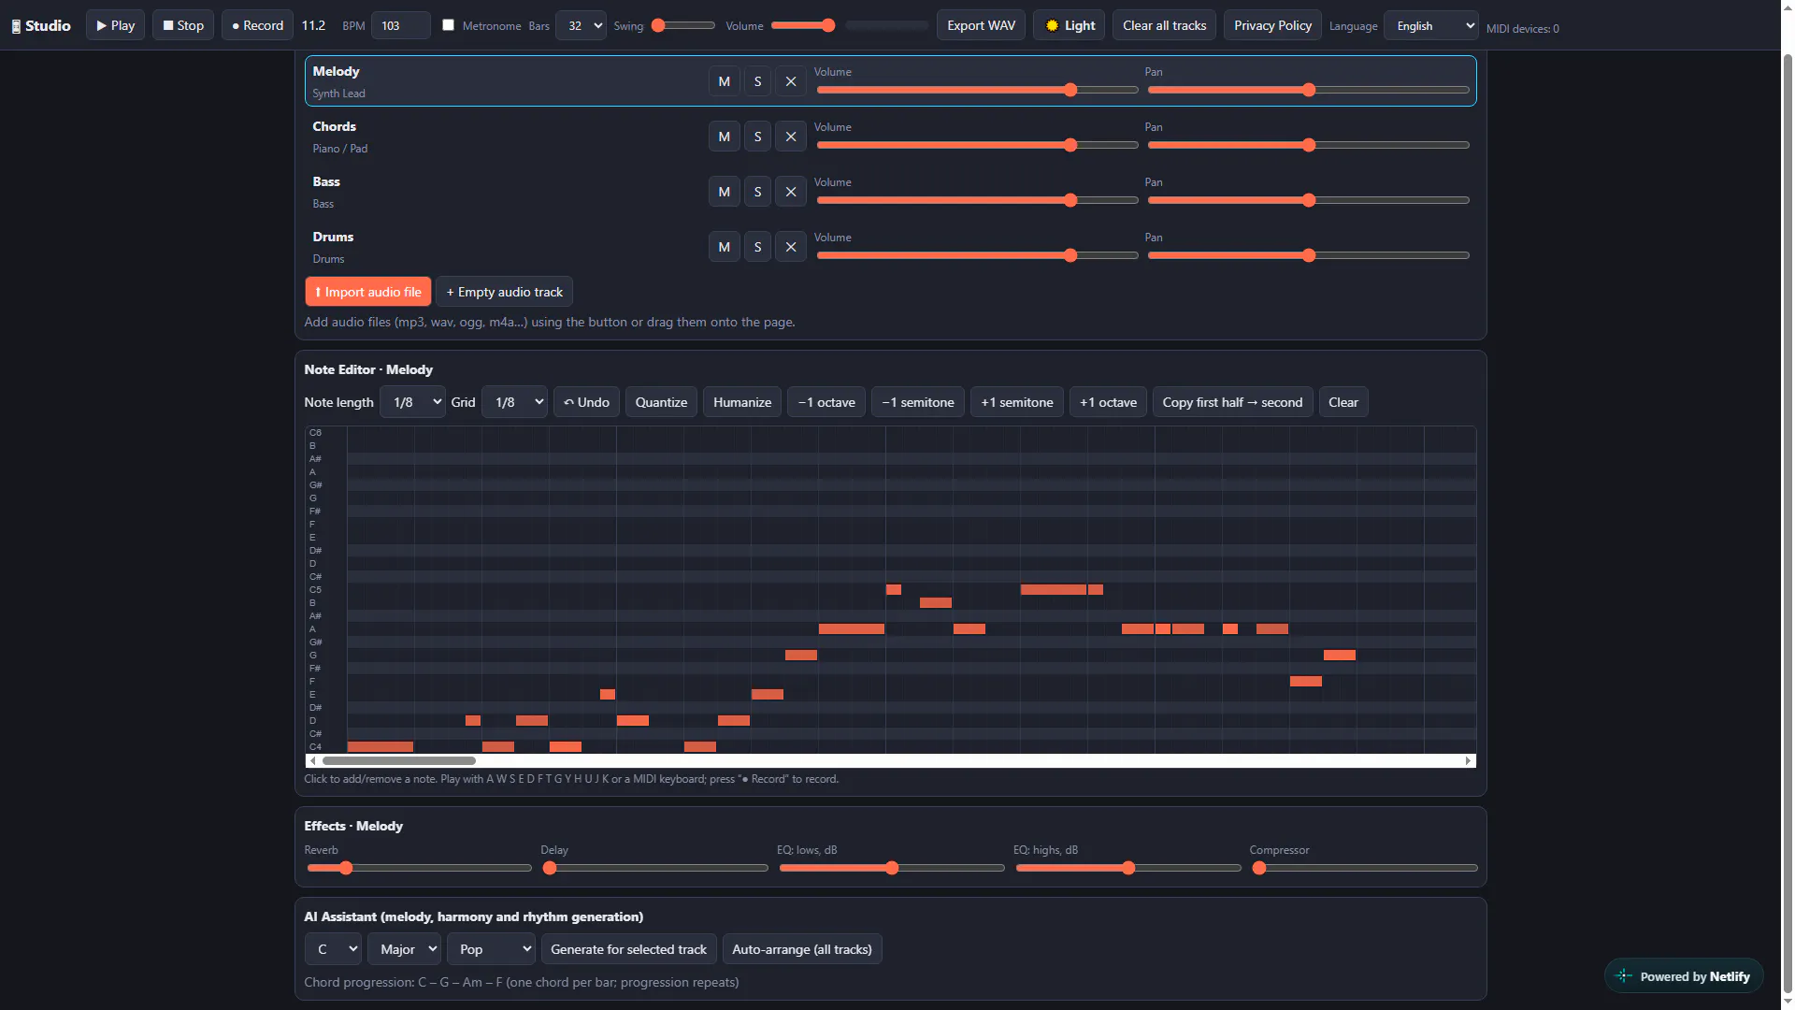Viewport: 1795px width, 1010px height.
Task: Click Import audio file button
Action: tap(367, 292)
